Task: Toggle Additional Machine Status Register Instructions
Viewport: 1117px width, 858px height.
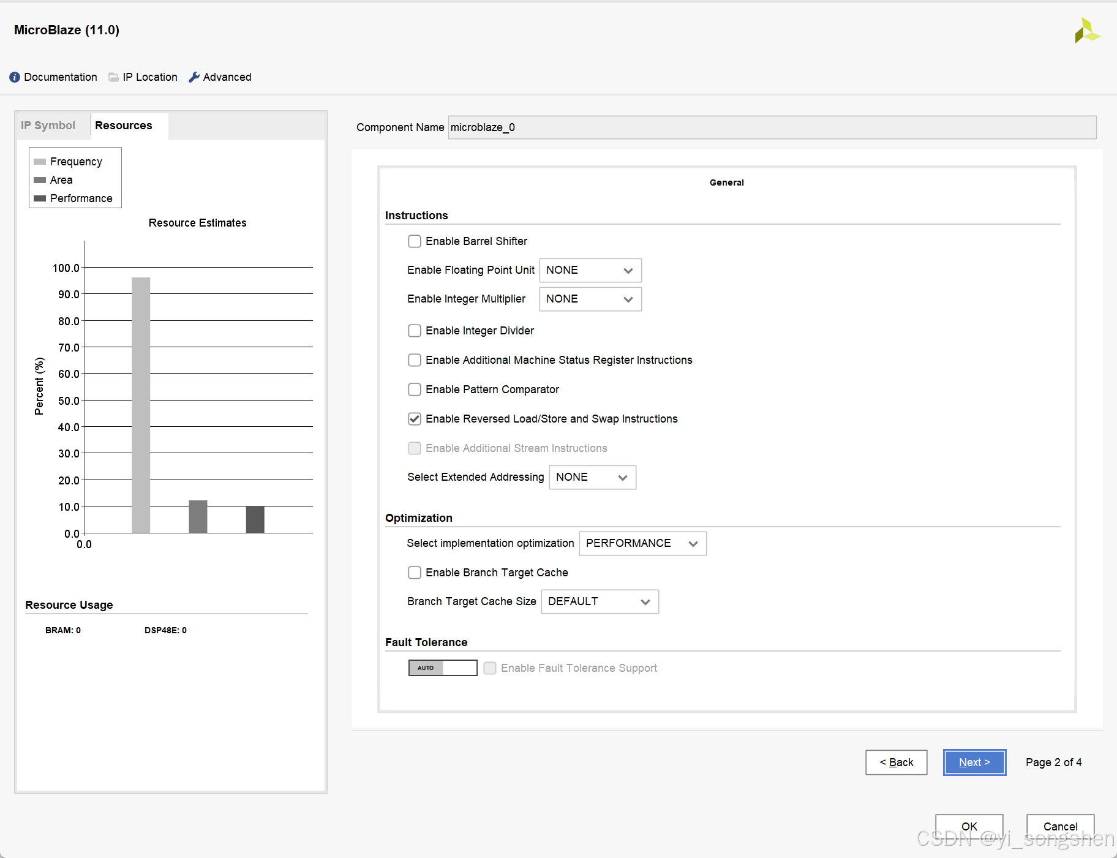Action: point(415,360)
